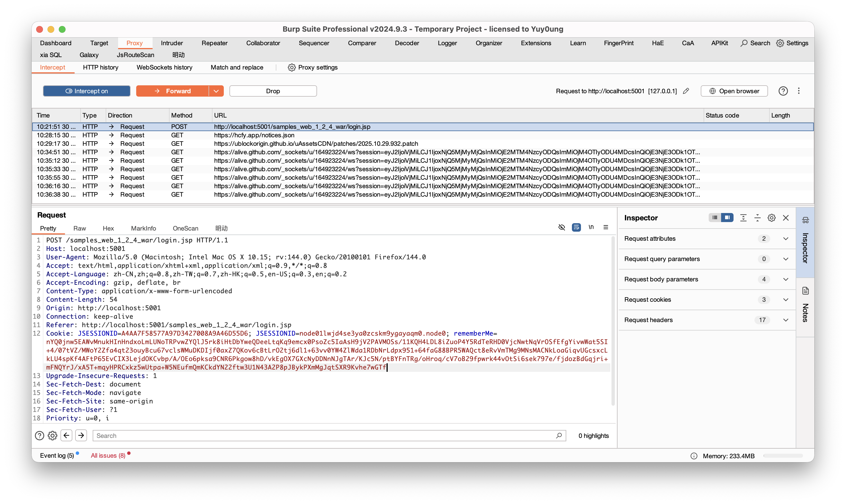846x504 pixels.
Task: Click the edit target pencil icon
Action: [686, 91]
